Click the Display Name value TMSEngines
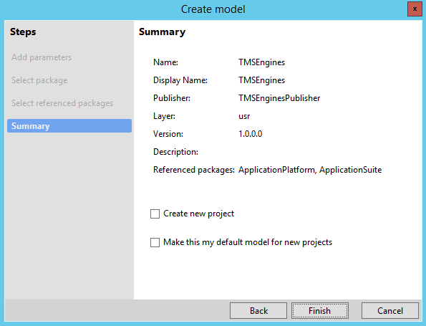This screenshot has height=326, width=426. (261, 80)
